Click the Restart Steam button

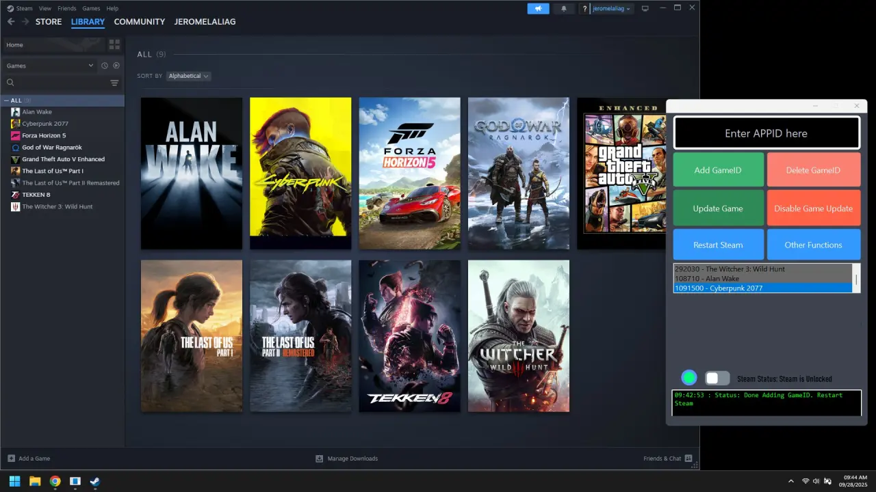[718, 245]
